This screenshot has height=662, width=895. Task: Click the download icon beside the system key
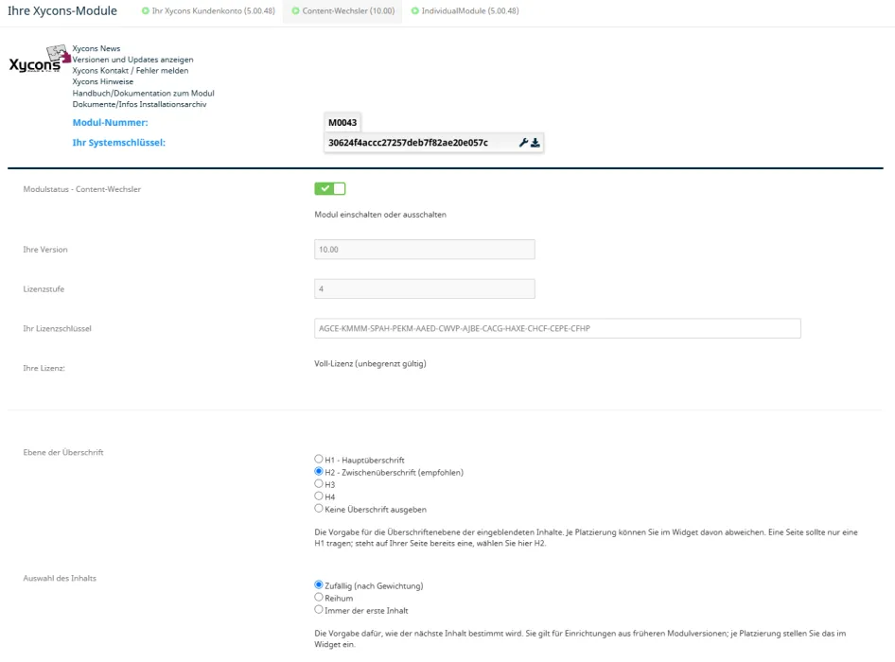(535, 143)
